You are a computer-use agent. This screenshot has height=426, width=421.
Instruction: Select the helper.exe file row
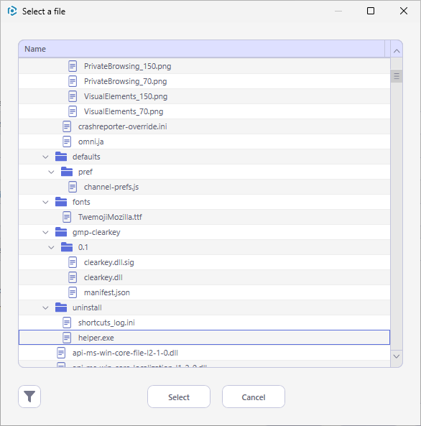204,338
